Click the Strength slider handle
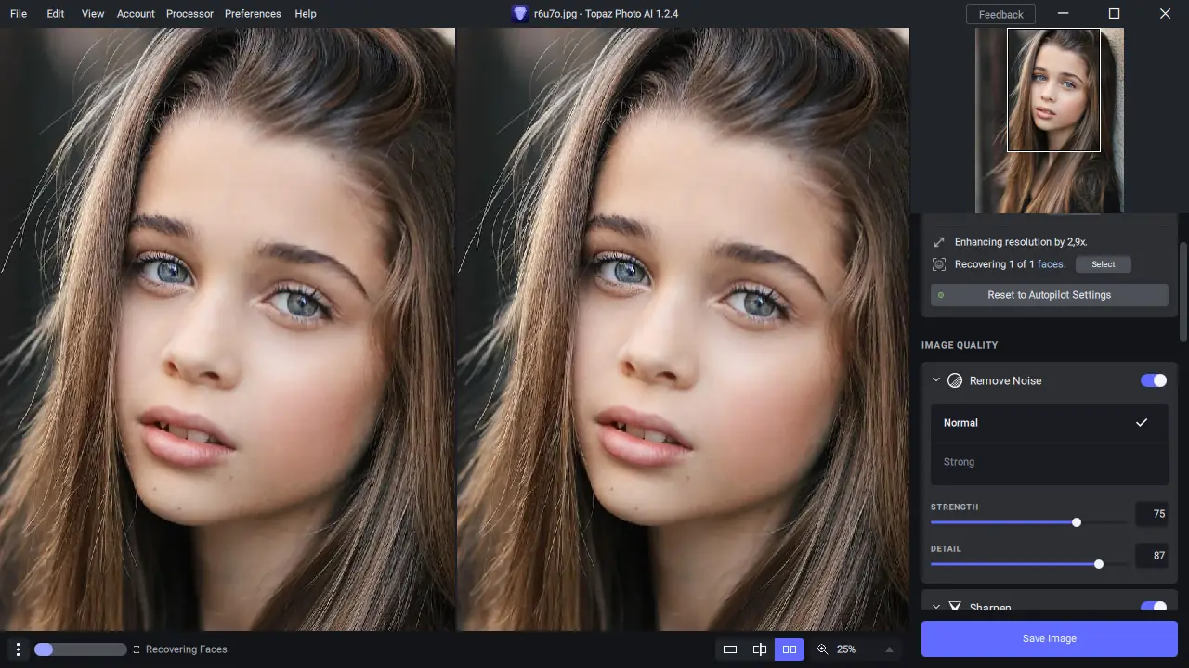The height and width of the screenshot is (668, 1189). point(1077,522)
